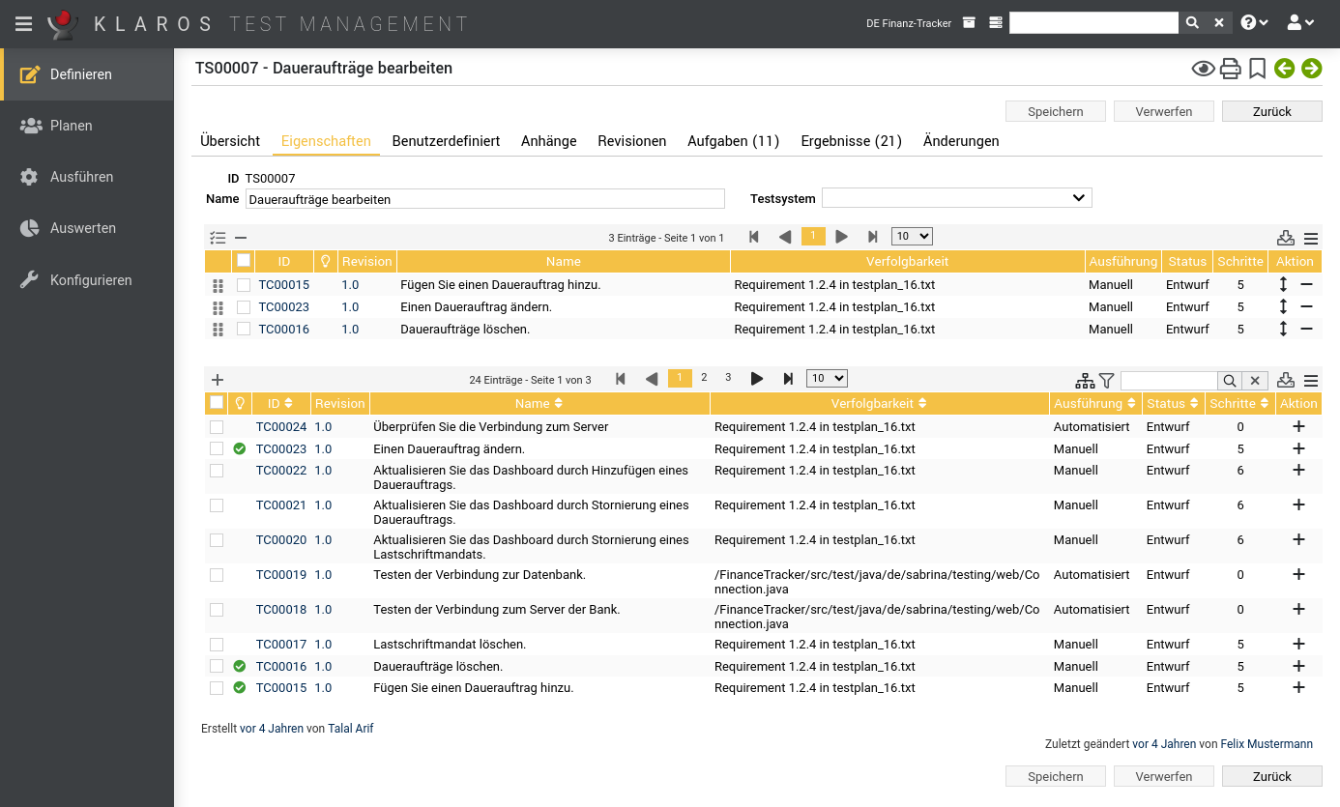The height and width of the screenshot is (807, 1340).
Task: Sort lower table by Status column
Action: [x=1172, y=404]
